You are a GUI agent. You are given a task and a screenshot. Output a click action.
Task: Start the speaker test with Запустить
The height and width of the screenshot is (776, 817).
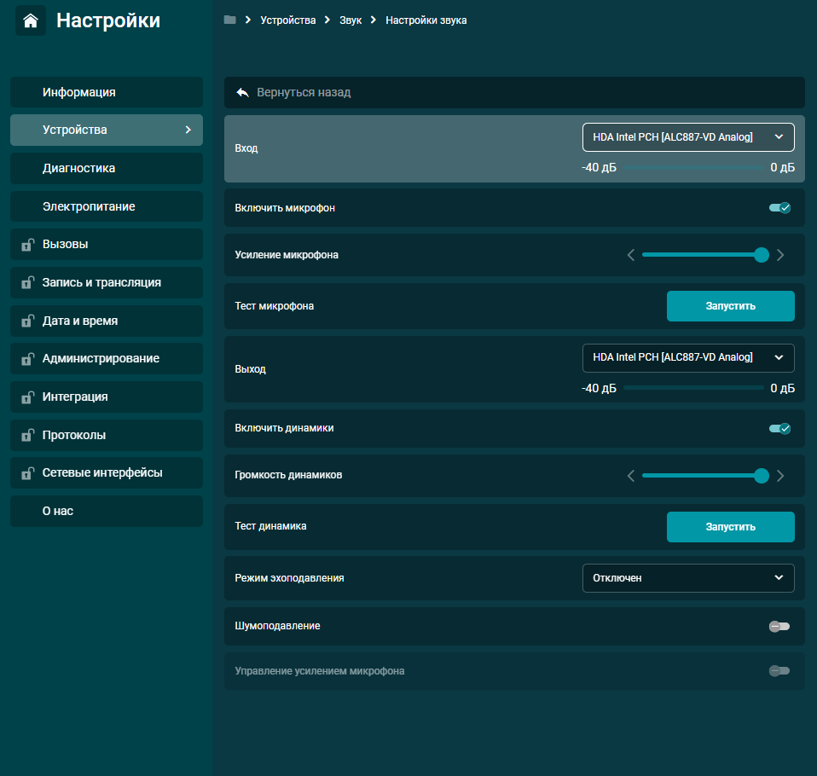[x=731, y=527]
